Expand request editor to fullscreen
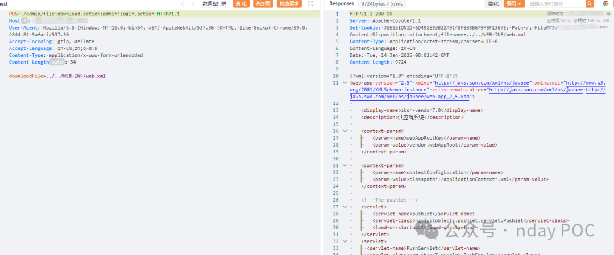 tap(310, 3)
